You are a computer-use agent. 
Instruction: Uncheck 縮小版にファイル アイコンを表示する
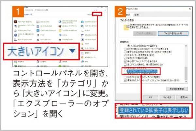[x=125, y=61]
